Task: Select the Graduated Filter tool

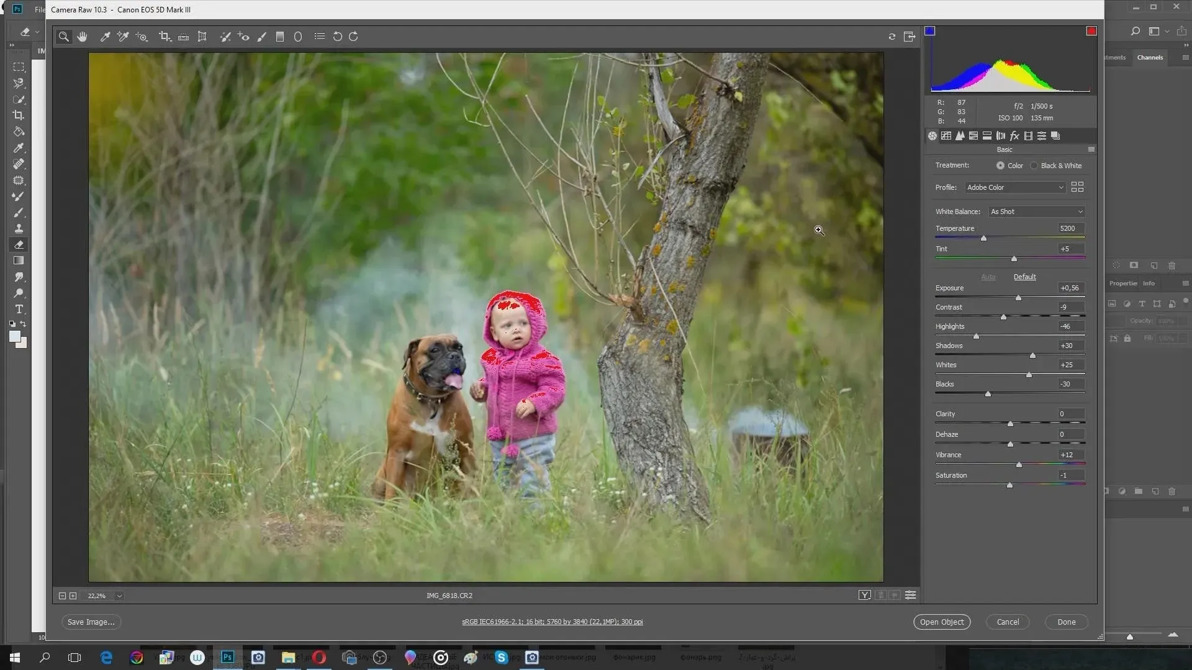Action: [x=280, y=37]
